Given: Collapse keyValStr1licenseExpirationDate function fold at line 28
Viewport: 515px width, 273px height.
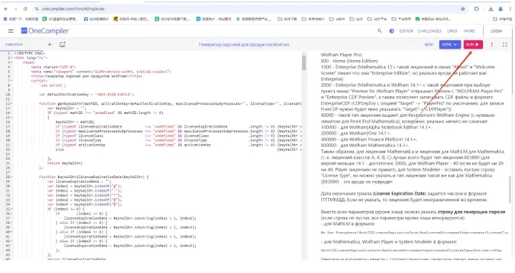Looking at the screenshot, I should (12, 177).
